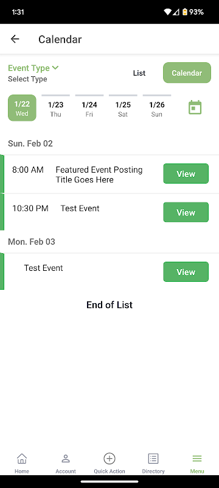
Task: Select the 1/22 Wed date chip
Action: click(x=22, y=108)
